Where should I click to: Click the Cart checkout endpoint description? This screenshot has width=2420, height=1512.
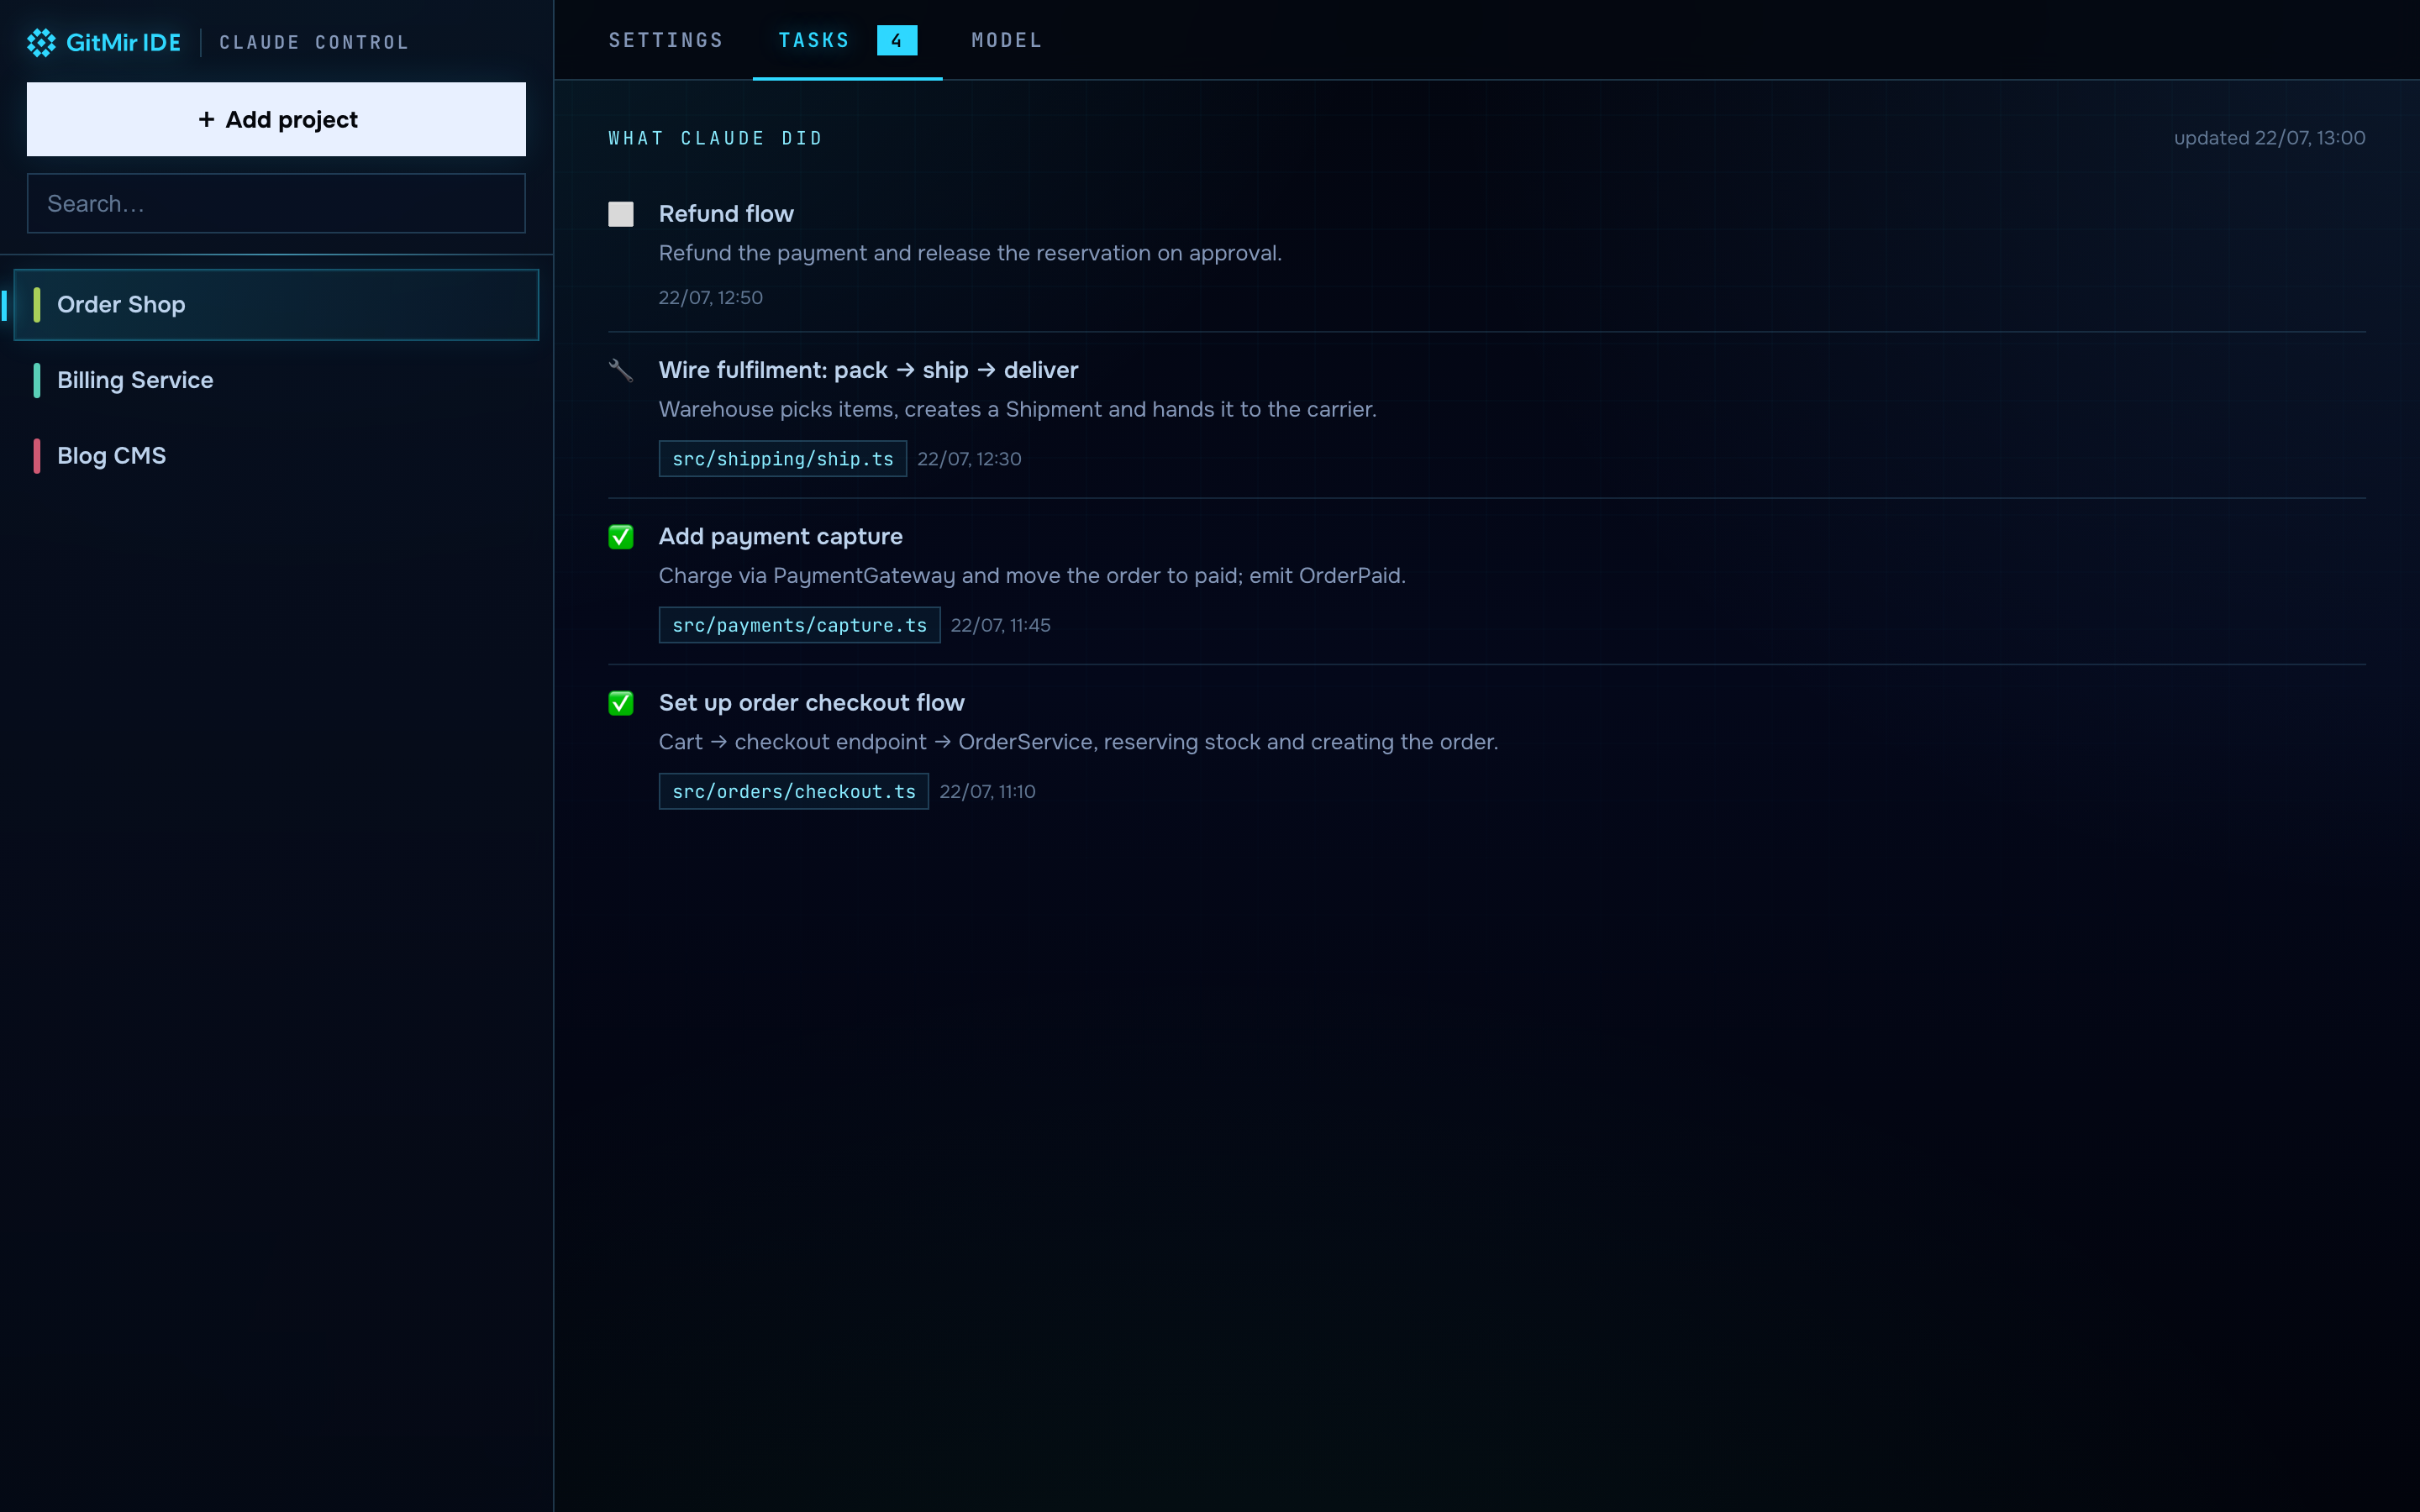coord(1078,742)
